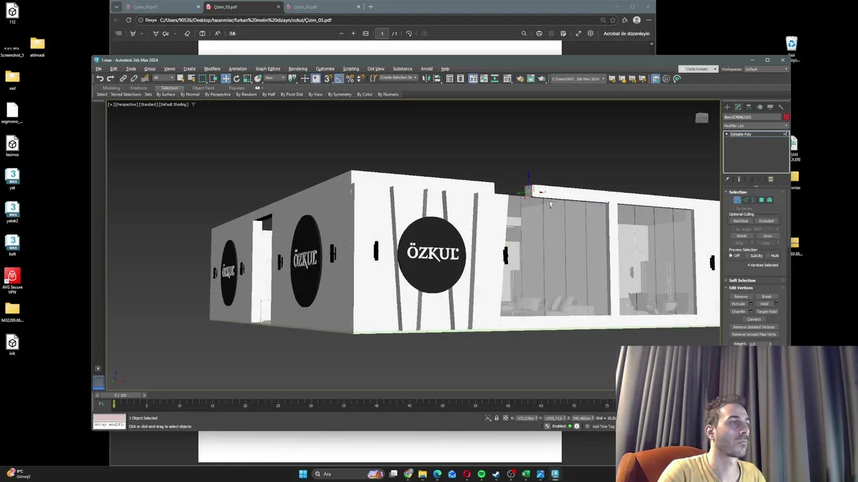Collapse the Selection rollout

click(737, 192)
